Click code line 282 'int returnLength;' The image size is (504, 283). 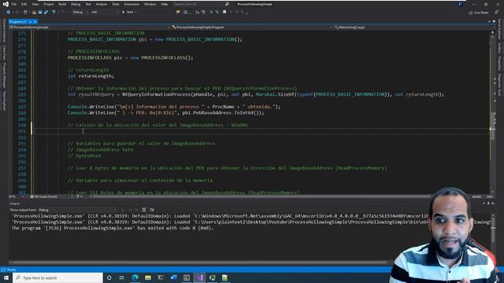[x=91, y=76]
